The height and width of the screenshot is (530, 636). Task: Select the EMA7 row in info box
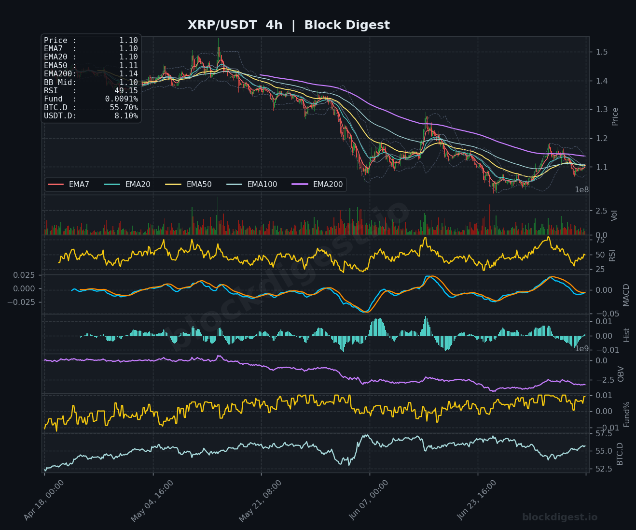pyautogui.click(x=91, y=49)
